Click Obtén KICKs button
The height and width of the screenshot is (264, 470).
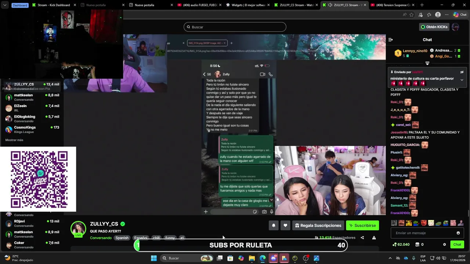click(x=434, y=27)
